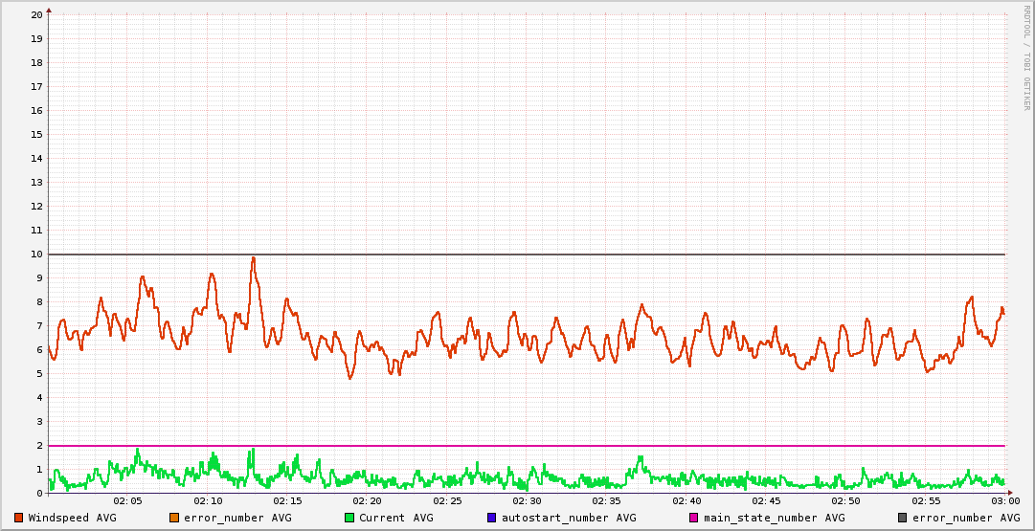Screen dimensions: 1035x531
Task: Click the magenta main_state_number AVG legend swatch
Action: click(694, 518)
